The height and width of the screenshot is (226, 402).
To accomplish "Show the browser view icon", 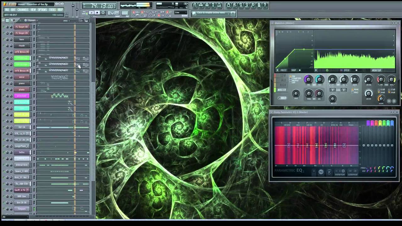I will (213, 5).
